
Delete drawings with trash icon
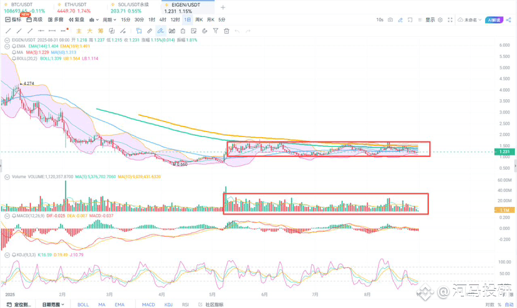(x=226, y=31)
